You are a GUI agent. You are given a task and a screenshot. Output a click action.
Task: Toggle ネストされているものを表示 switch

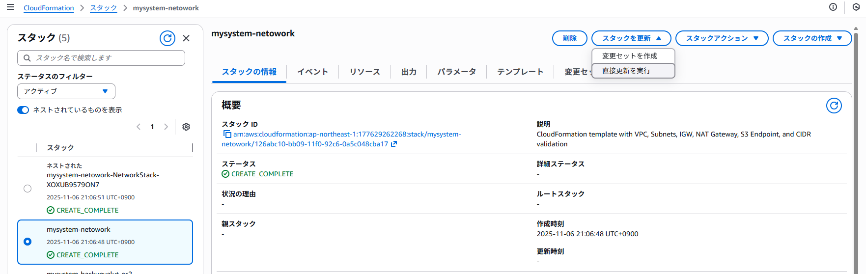tap(23, 110)
